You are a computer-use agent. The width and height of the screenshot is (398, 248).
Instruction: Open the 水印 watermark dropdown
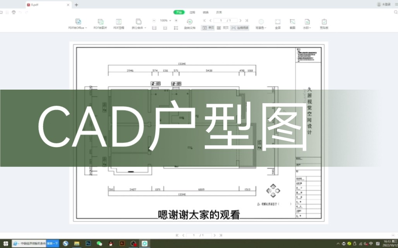[x=307, y=24]
